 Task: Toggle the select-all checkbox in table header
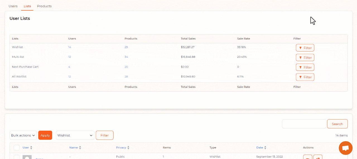(x=17, y=148)
